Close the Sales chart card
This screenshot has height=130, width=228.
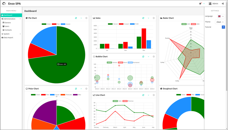tap(154, 18)
